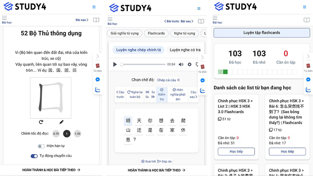Open Từ điển dictionary on 52 Bộ Thủ screen
The height and width of the screenshot is (176, 313).
[x=98, y=68]
